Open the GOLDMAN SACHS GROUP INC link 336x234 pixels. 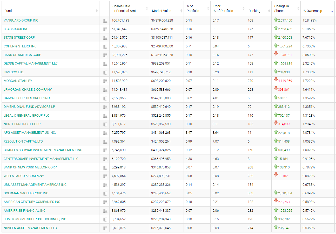[26, 193]
